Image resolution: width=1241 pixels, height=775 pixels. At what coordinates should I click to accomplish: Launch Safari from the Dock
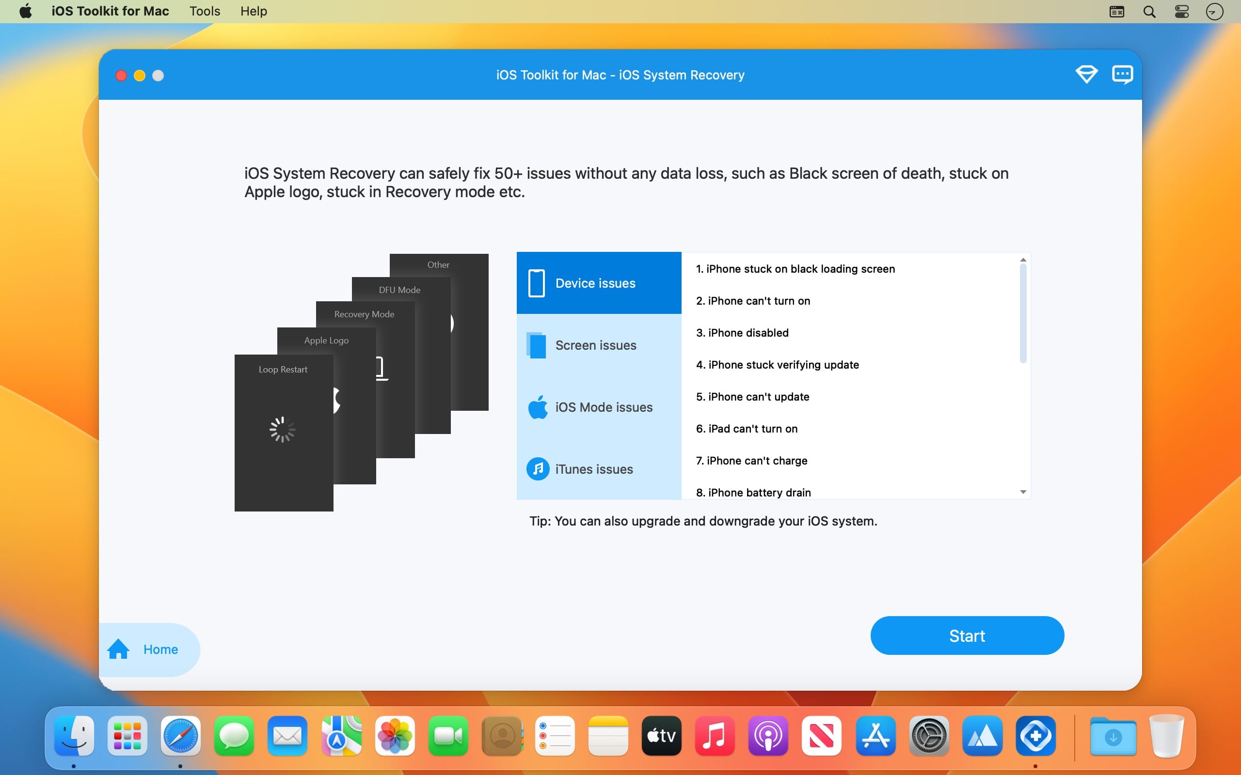coord(180,736)
